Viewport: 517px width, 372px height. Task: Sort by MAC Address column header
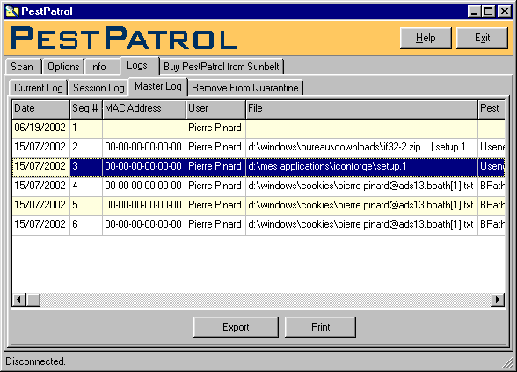pyautogui.click(x=144, y=109)
